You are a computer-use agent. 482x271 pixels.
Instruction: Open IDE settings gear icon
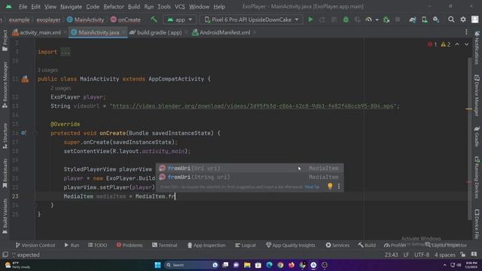463,20
